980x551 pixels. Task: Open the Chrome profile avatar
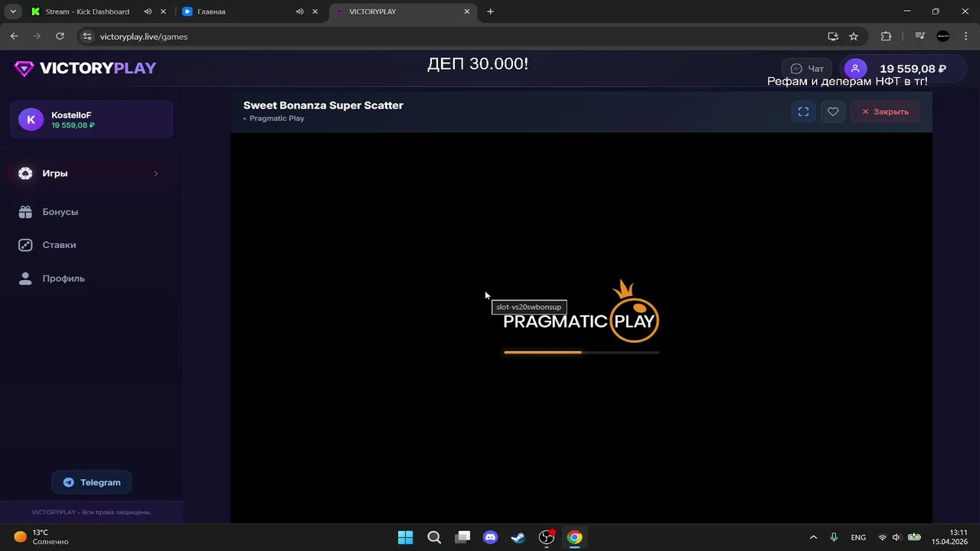(x=943, y=36)
